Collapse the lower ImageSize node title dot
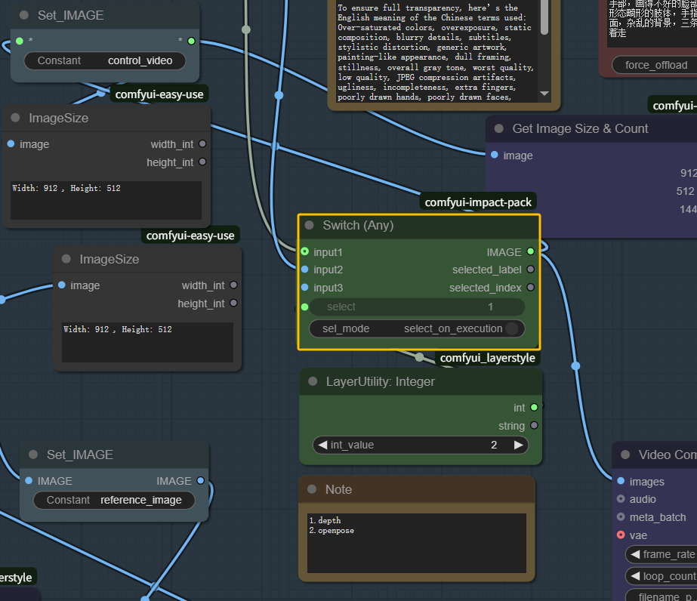697x601 pixels. click(66, 259)
